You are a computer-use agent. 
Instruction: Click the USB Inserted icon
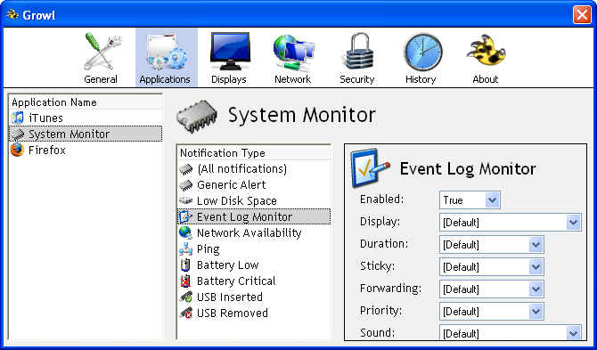(186, 297)
